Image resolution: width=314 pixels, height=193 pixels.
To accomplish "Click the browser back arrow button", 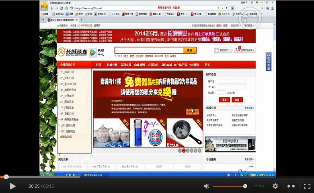I will [x=52, y=8].
